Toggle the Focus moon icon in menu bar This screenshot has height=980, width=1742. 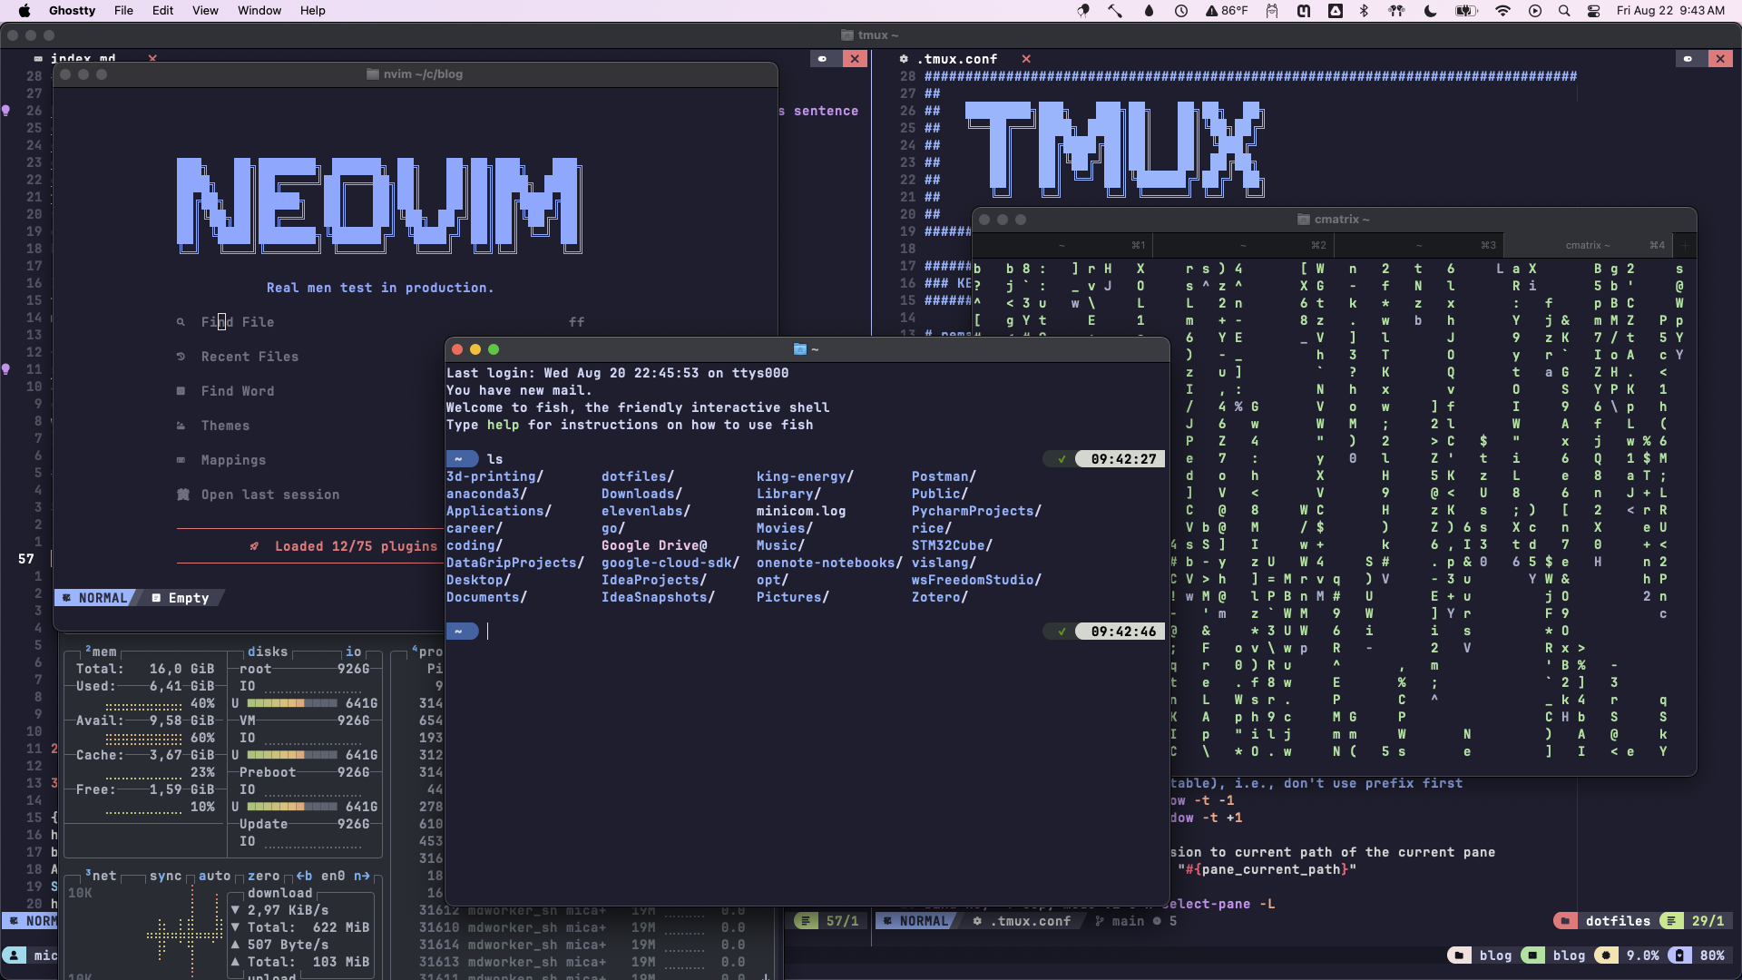click(1431, 10)
